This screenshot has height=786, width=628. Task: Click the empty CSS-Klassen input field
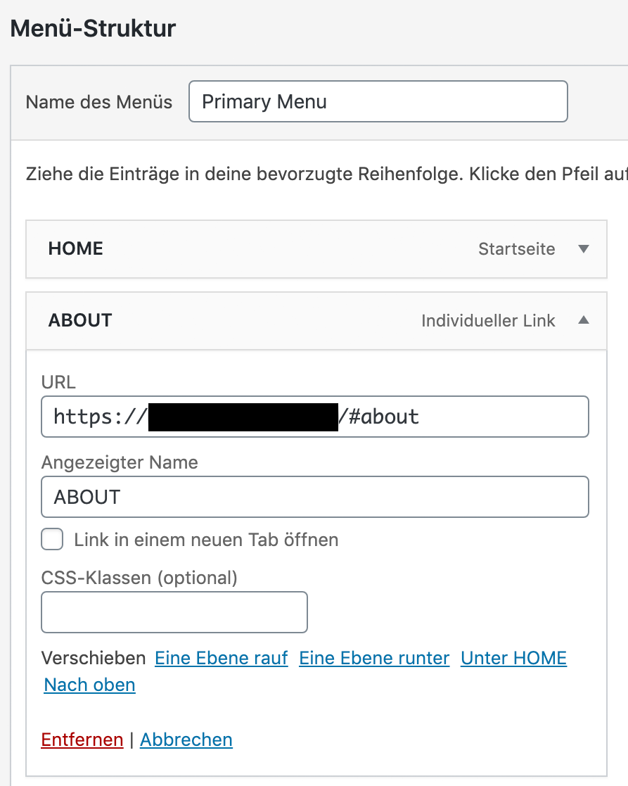[174, 612]
